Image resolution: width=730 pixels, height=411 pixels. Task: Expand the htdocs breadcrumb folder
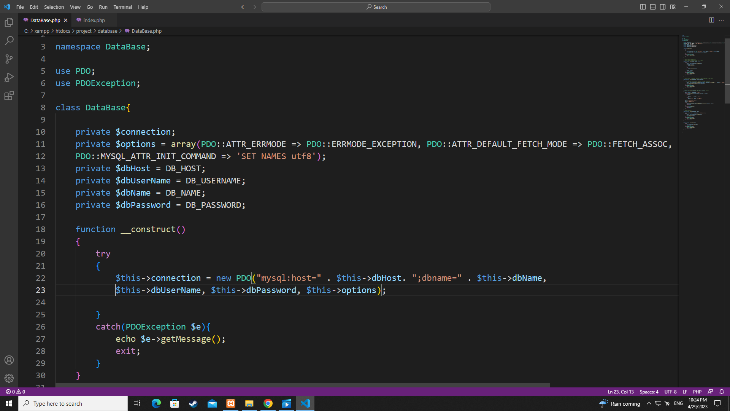(63, 31)
